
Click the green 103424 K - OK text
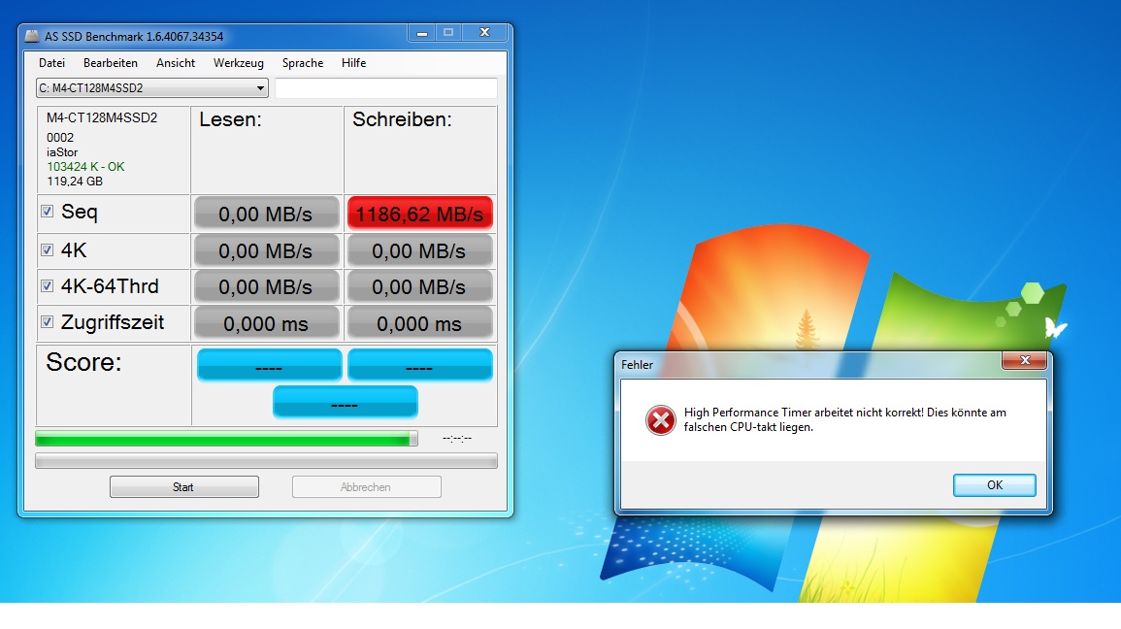(85, 167)
